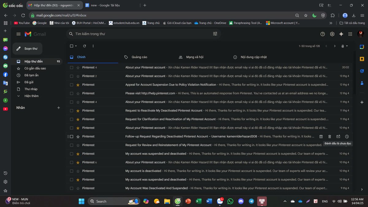This screenshot has height=207, width=368.
Task: Go to newer page of emails arrow
Action: pos(326,46)
